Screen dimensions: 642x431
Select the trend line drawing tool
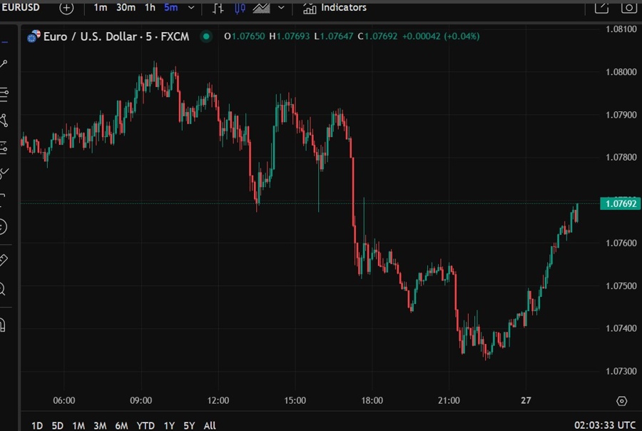pyautogui.click(x=4, y=64)
